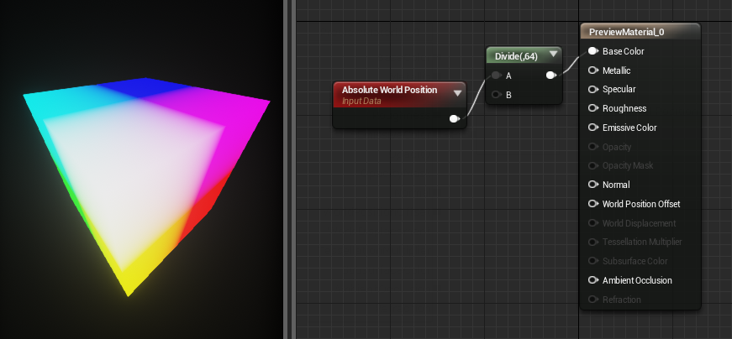This screenshot has width=732, height=339.
Task: Click the Absolute World Position output pin
Action: tap(454, 119)
